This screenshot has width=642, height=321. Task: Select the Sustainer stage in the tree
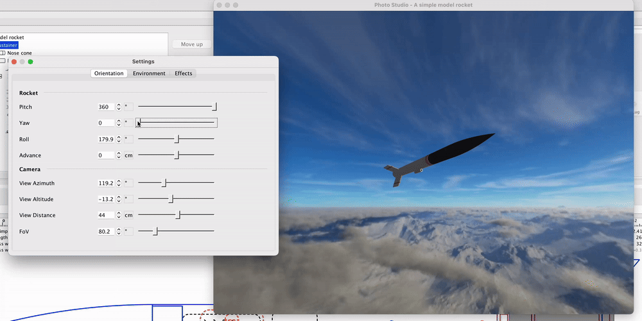(x=10, y=46)
